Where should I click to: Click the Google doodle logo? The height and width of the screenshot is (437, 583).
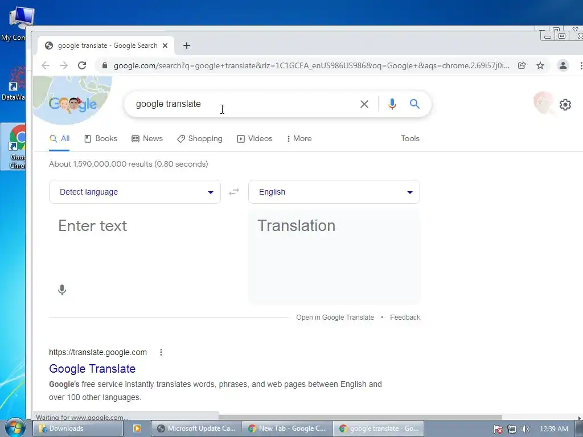(73, 104)
